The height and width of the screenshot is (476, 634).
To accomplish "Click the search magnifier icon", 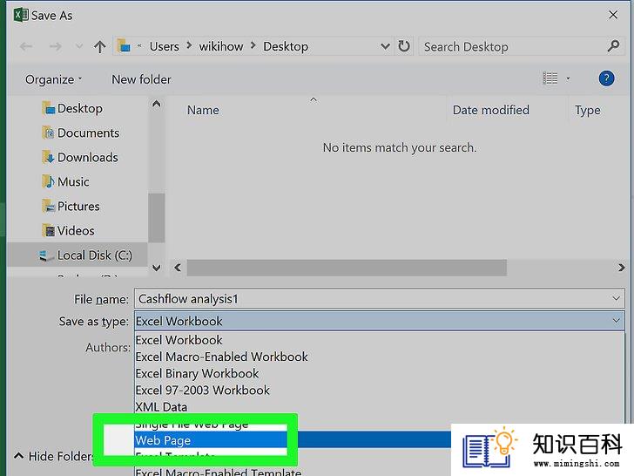I will point(613,46).
